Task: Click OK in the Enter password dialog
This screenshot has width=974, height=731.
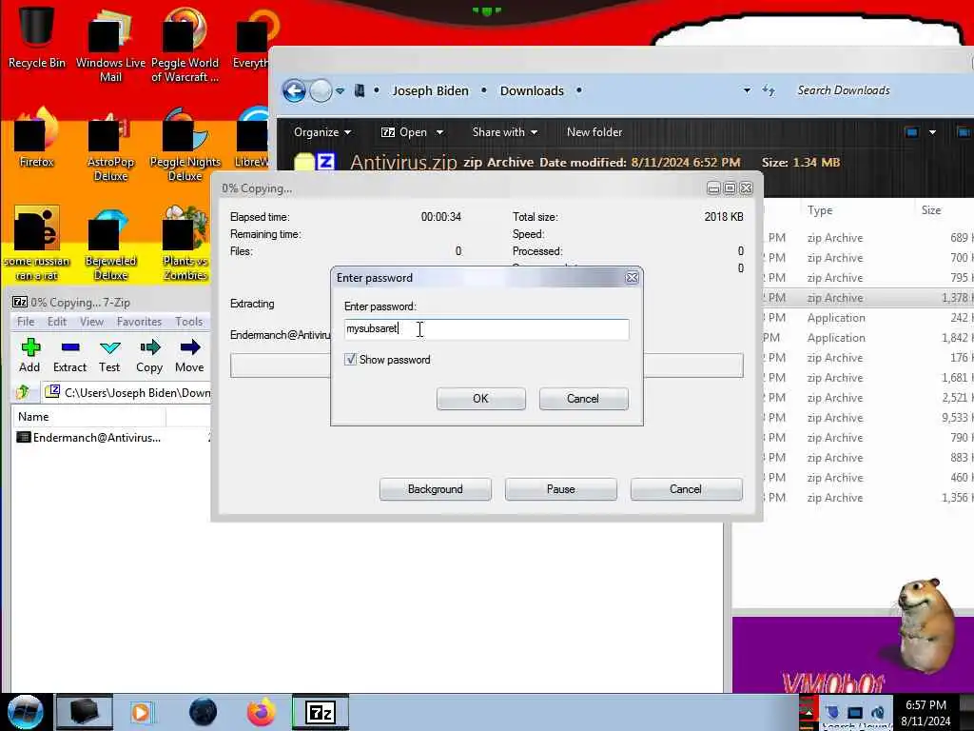Action: [x=480, y=399]
